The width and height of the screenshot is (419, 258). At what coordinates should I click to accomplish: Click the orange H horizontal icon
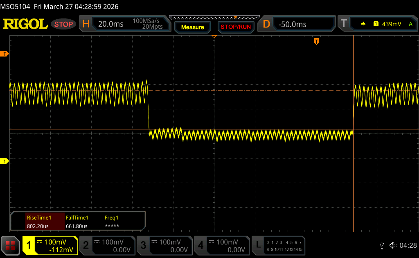click(x=86, y=24)
